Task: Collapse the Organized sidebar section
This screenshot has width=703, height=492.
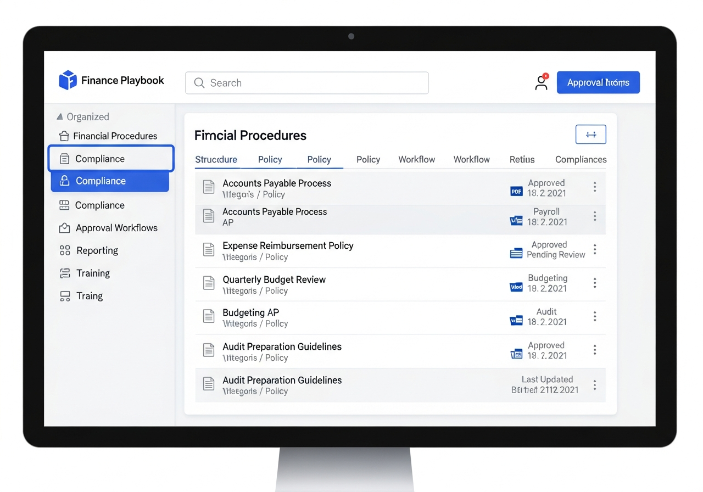Action: [60, 116]
